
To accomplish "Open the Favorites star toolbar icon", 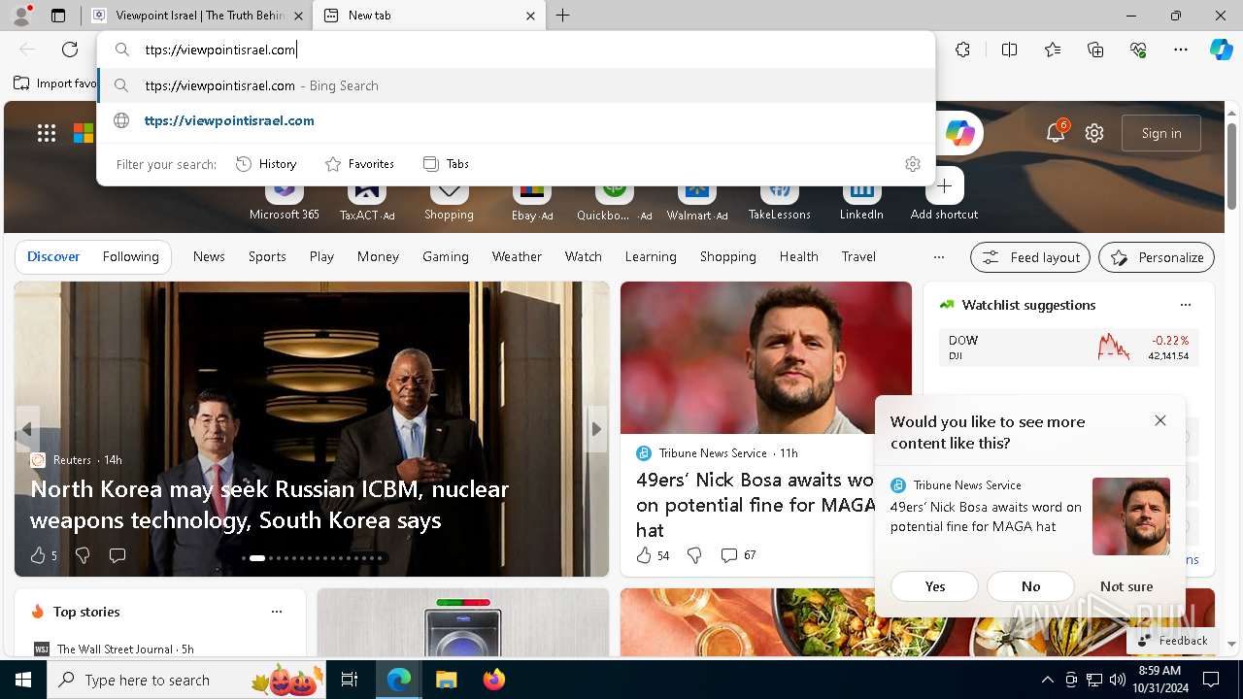I will (x=1053, y=50).
